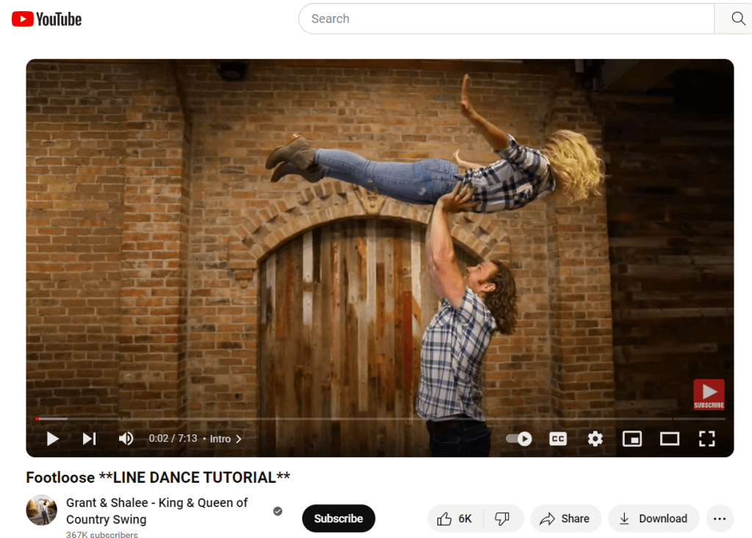
Task: Enable miniplayer mode
Action: pos(631,439)
